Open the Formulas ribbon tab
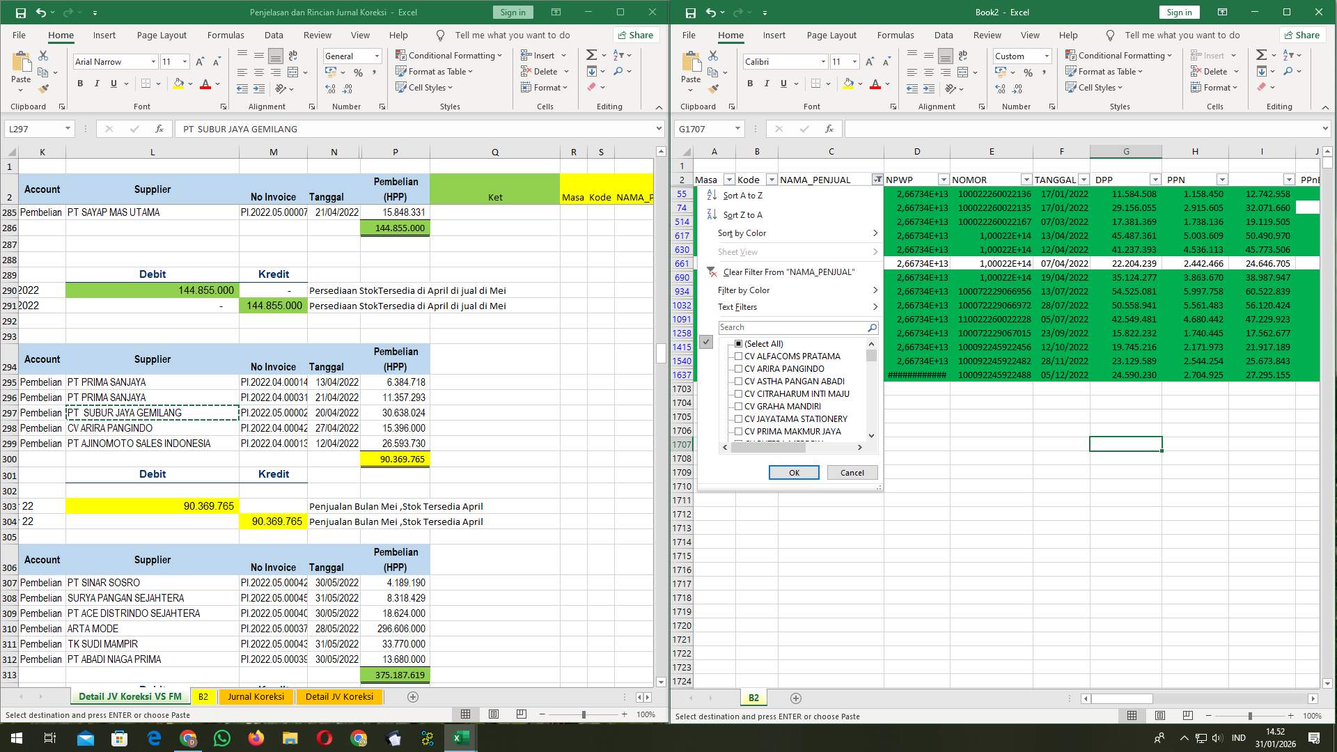 click(226, 35)
